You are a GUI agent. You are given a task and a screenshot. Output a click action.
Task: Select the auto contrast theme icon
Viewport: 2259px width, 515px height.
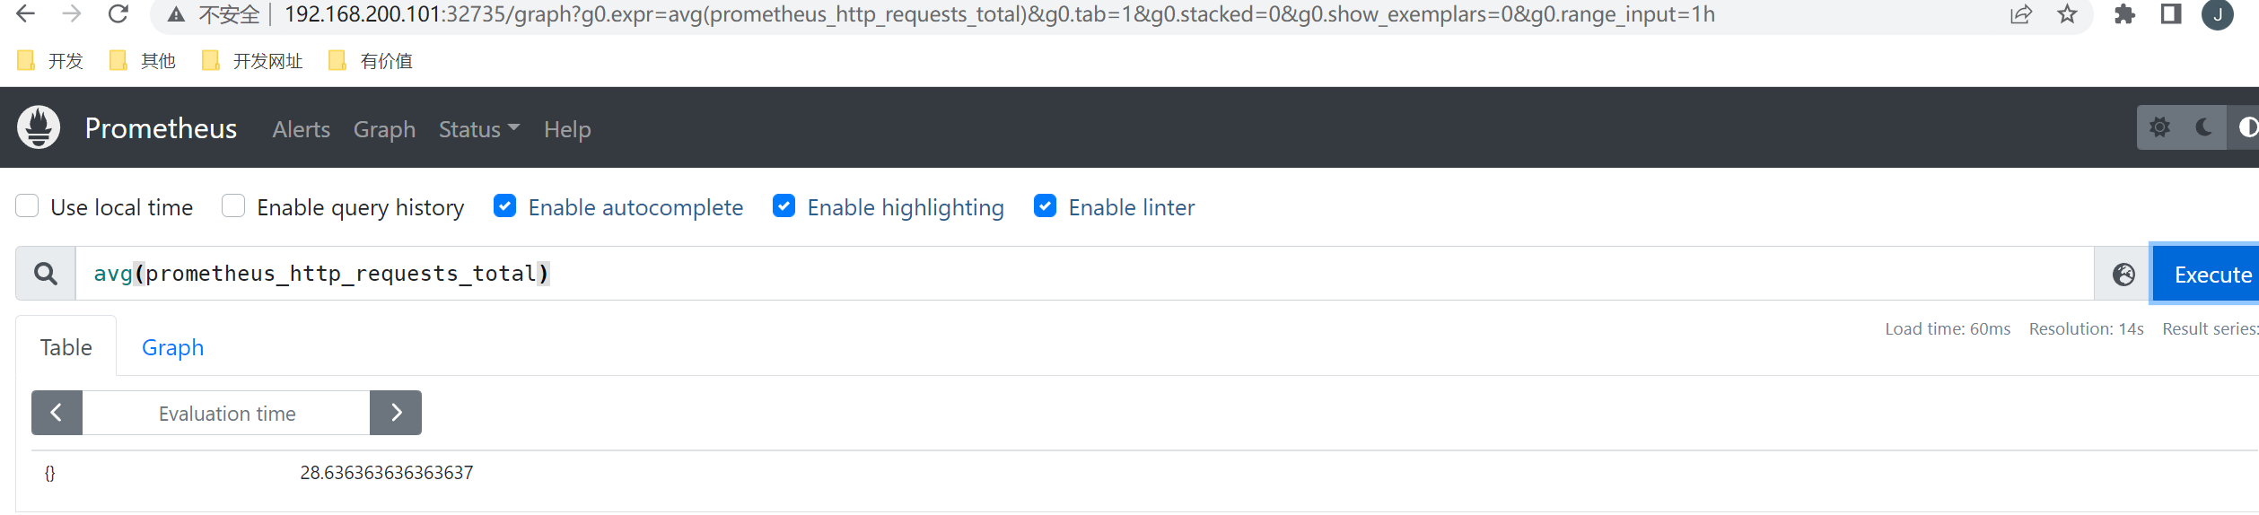(2246, 127)
